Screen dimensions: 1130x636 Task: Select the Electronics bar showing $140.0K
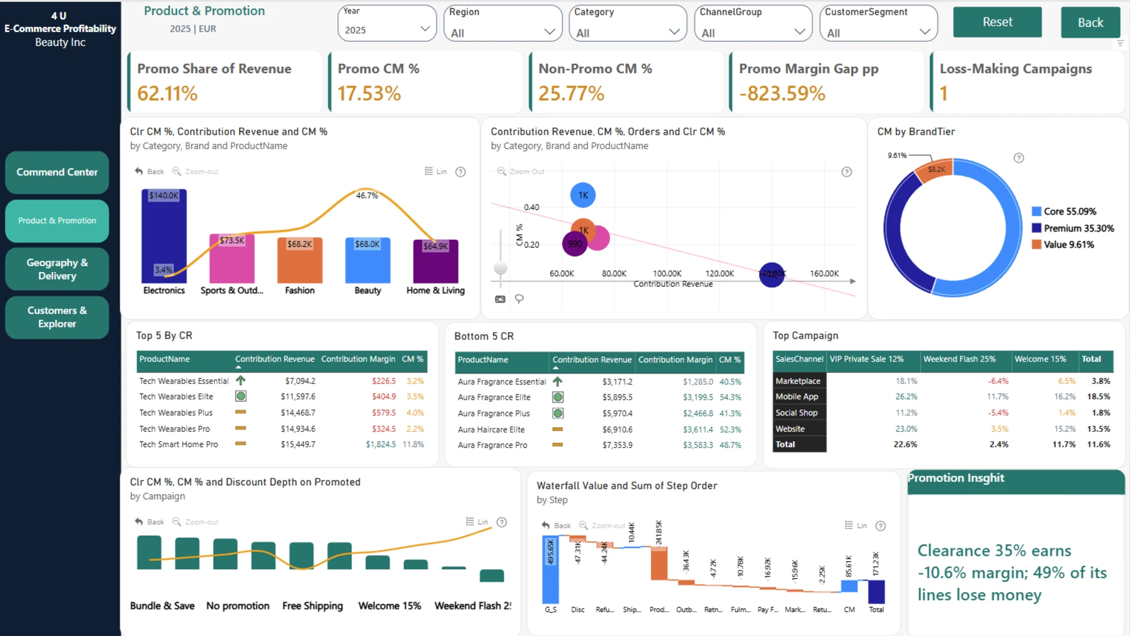point(164,236)
